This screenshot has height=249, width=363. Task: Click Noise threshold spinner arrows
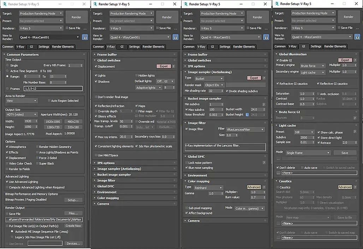point(222,115)
